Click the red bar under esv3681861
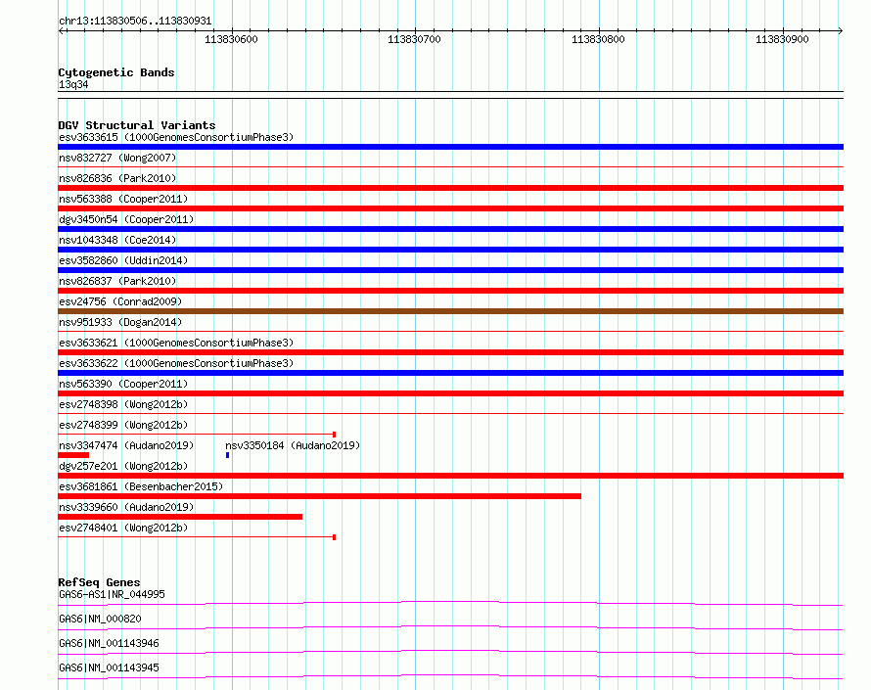Image resolution: width=871 pixels, height=690 pixels. (319, 496)
